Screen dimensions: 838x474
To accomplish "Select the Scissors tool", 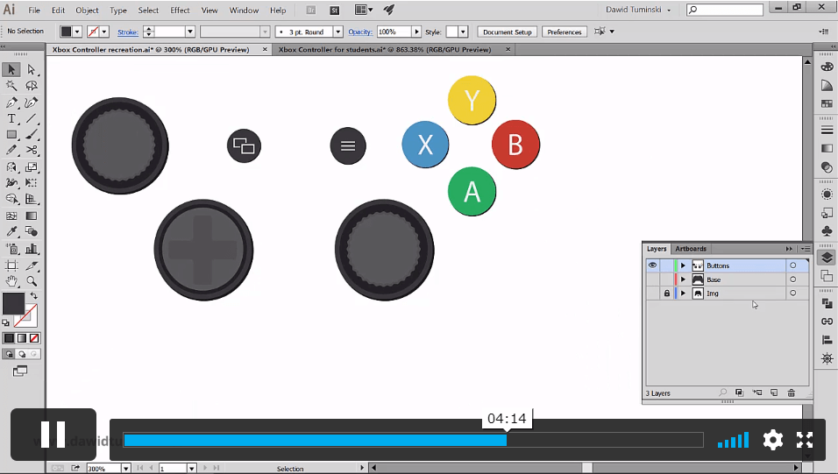I will (31, 150).
